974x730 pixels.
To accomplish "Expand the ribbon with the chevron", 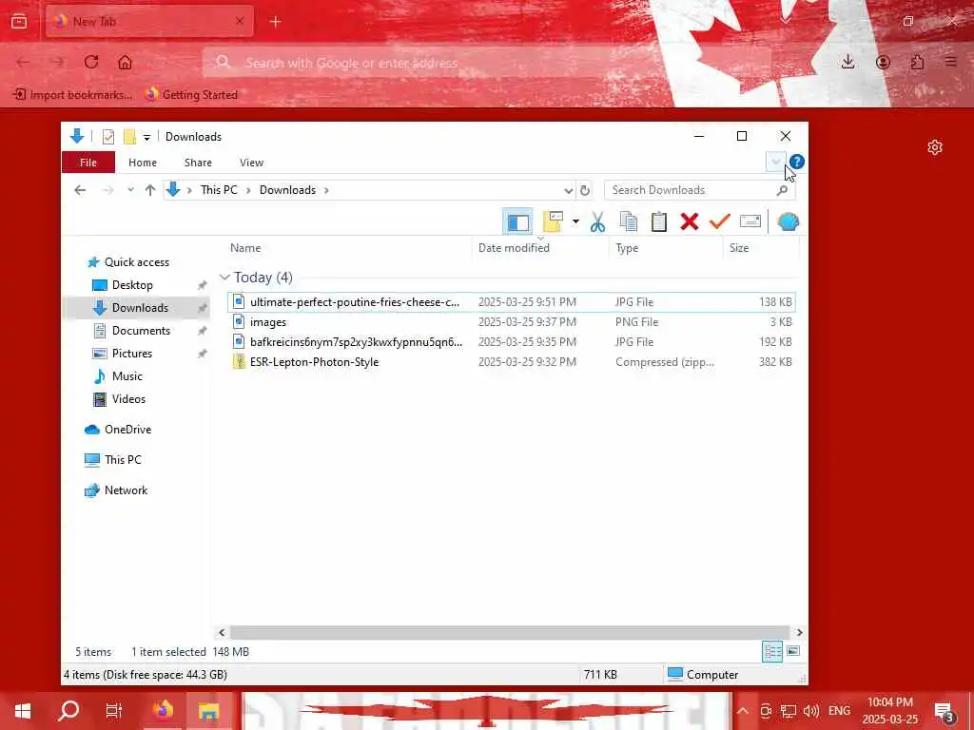I will pos(776,162).
